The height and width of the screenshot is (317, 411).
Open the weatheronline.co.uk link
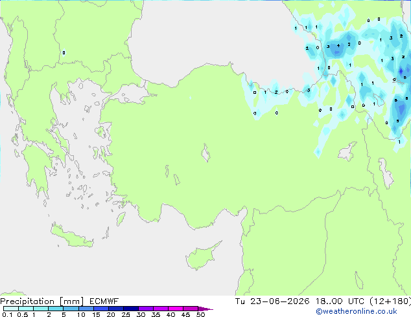pos(357,311)
